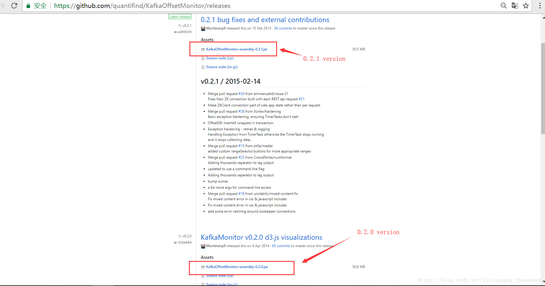Open the 36 commits link
This screenshot has height=286, width=545.
[x=283, y=28]
